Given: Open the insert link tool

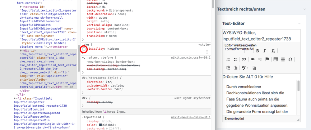Looking at the screenshot, I should click(252, 59).
